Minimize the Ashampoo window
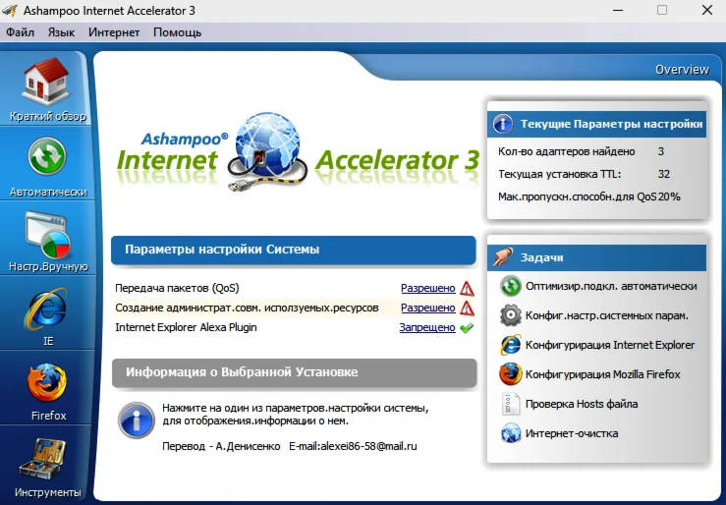 pos(618,10)
